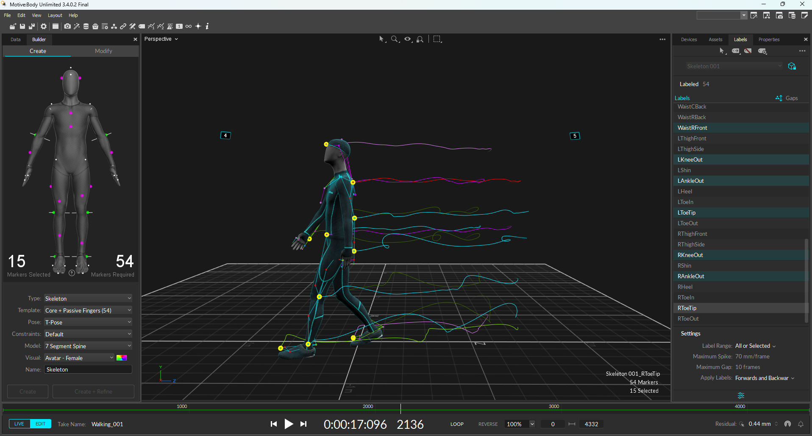Open the Layout menu
The image size is (812, 436).
(x=55, y=15)
